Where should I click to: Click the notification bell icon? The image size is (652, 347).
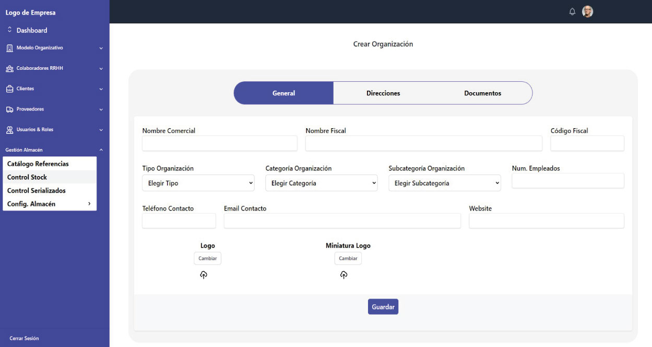(572, 11)
